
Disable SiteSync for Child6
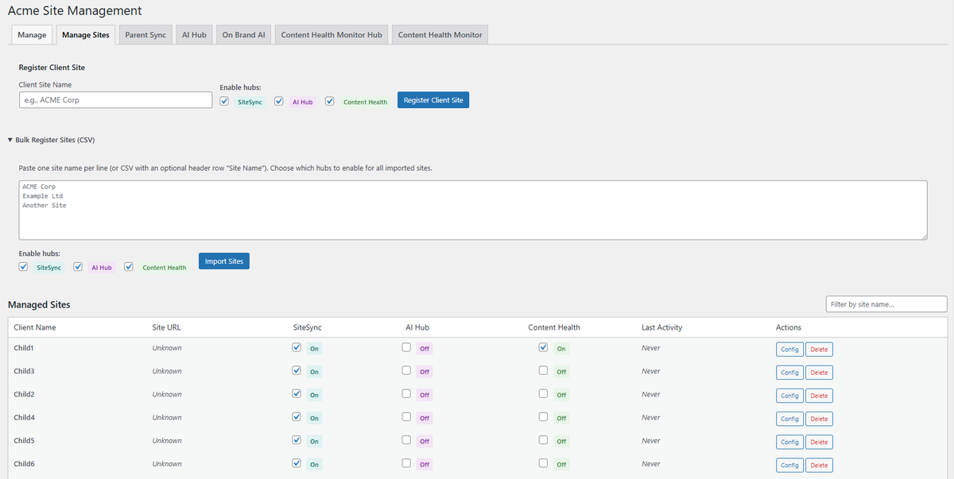point(297,462)
